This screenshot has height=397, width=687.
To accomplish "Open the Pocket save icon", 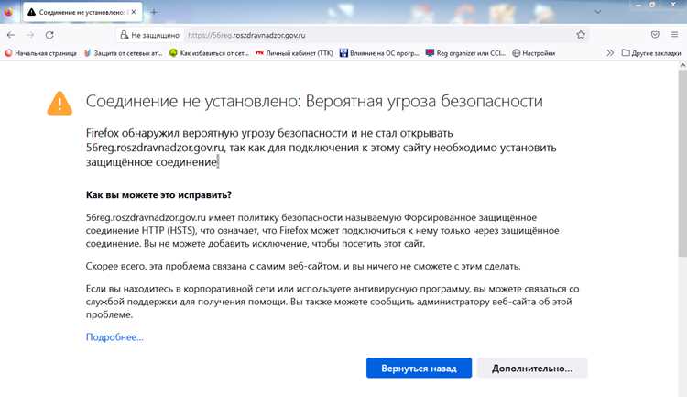I will tap(655, 35).
